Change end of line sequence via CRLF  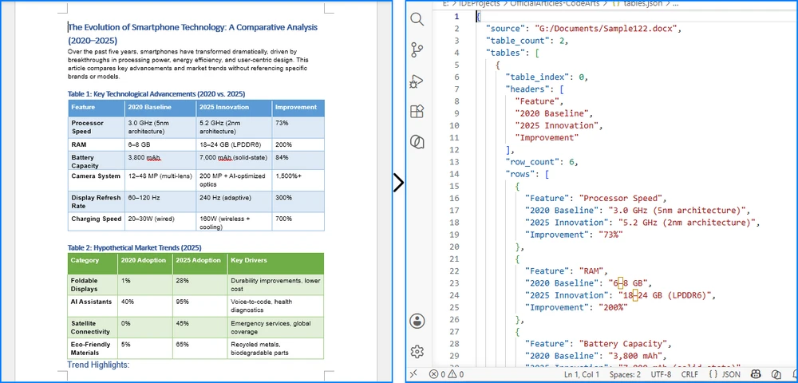pos(689,374)
